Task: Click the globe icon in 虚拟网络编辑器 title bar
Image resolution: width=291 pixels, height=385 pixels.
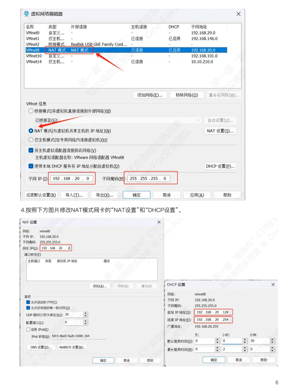Action: (x=26, y=14)
